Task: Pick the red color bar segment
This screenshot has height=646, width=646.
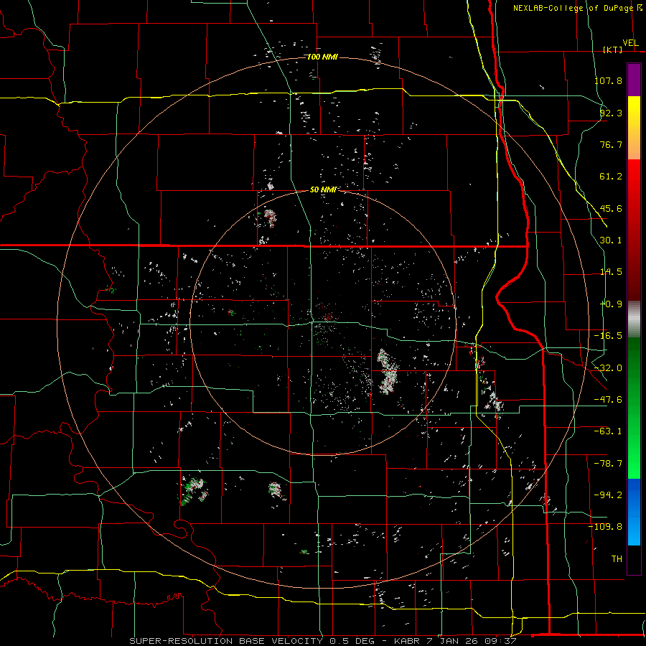Action: pyautogui.click(x=634, y=230)
